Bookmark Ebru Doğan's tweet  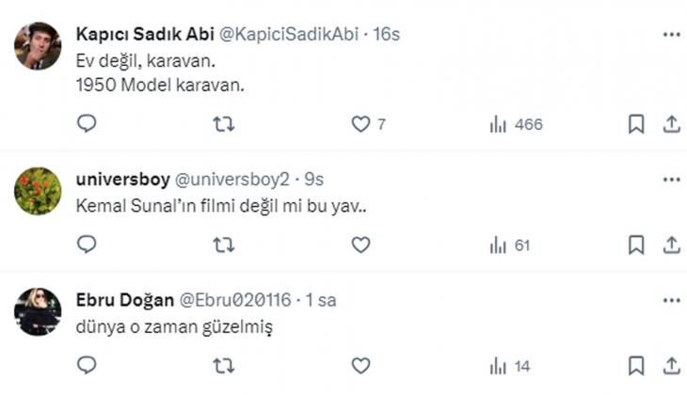pyautogui.click(x=636, y=365)
